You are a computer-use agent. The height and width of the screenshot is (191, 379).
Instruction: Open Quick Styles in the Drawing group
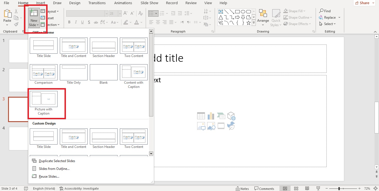click(x=276, y=18)
